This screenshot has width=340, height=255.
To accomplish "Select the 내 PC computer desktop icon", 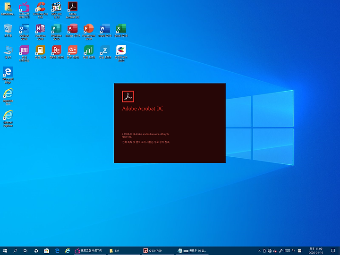I will (8, 52).
